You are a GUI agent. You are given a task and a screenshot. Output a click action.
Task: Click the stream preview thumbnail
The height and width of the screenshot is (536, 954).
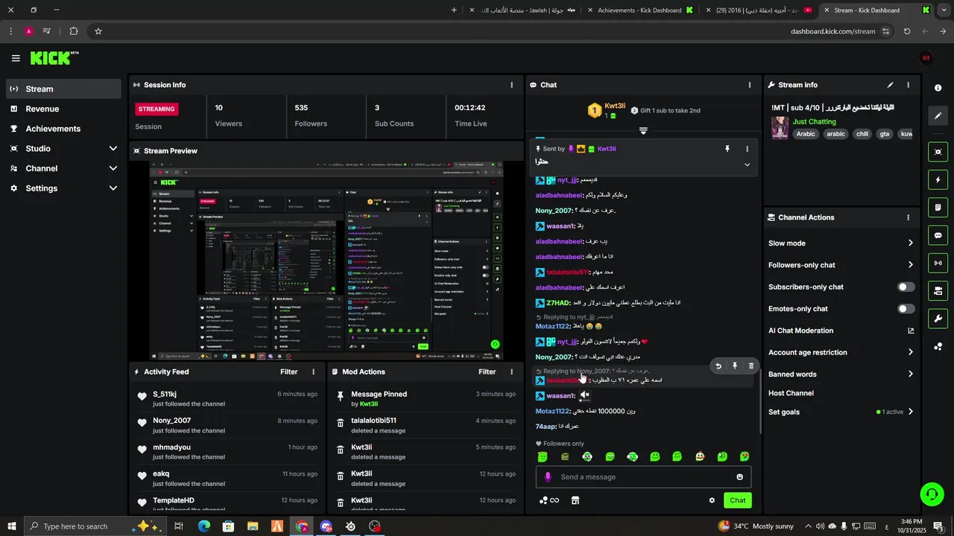point(326,261)
